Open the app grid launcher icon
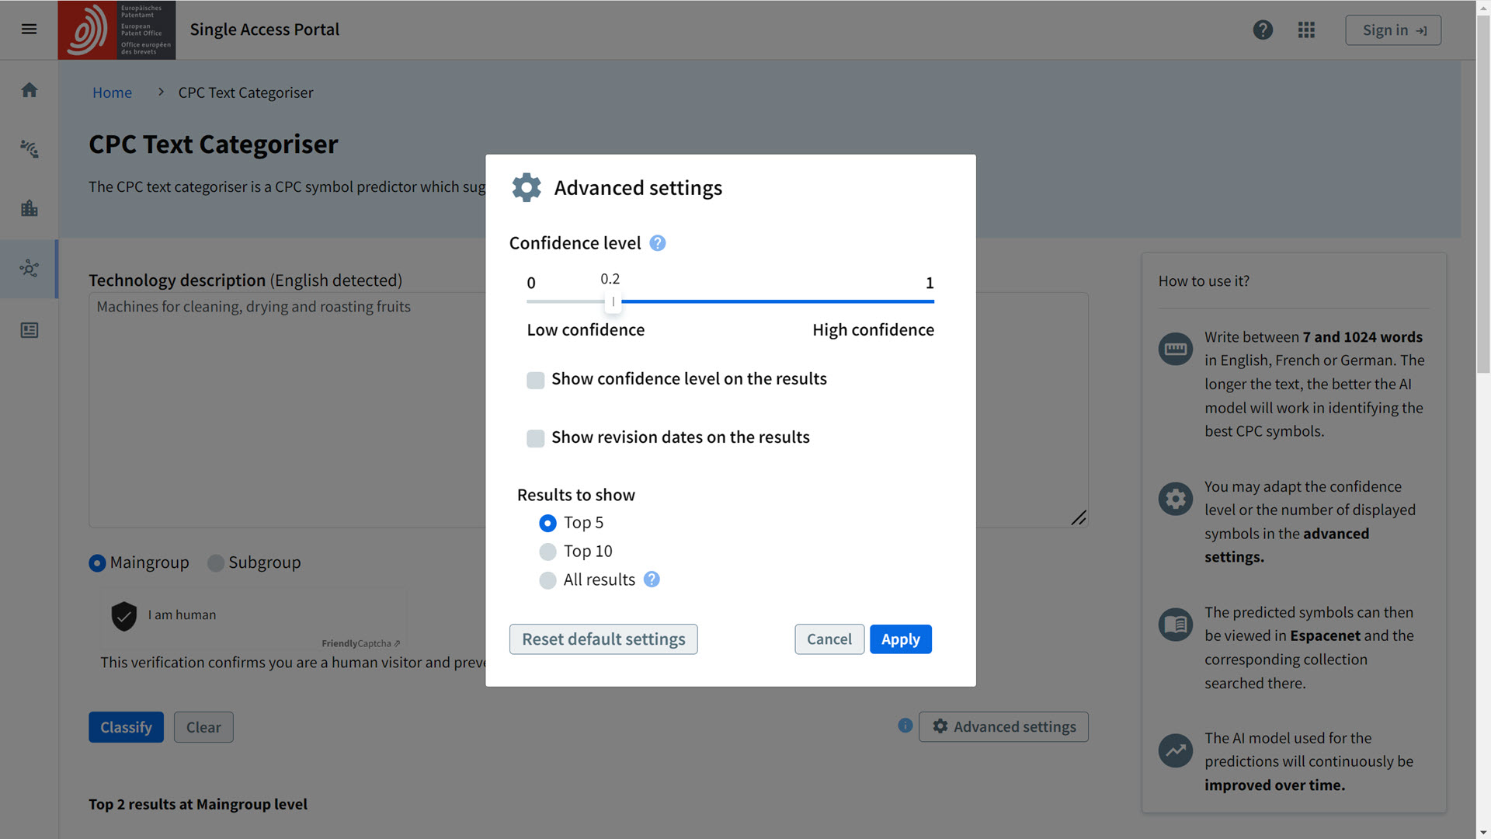 point(1306,30)
